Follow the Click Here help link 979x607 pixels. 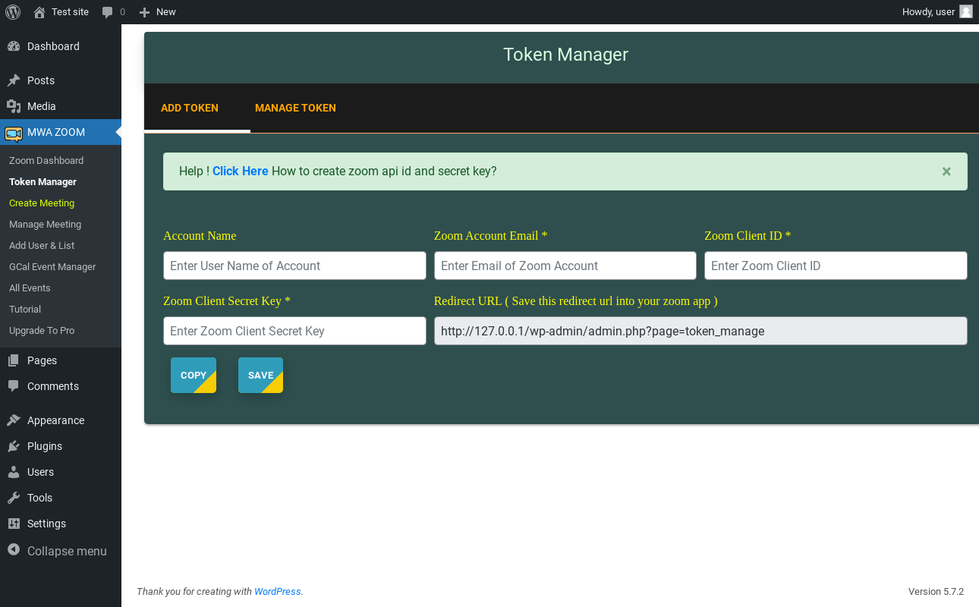click(x=240, y=171)
